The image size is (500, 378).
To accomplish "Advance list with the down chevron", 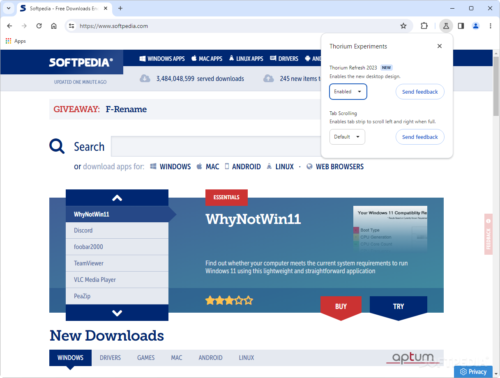I will pyautogui.click(x=117, y=313).
